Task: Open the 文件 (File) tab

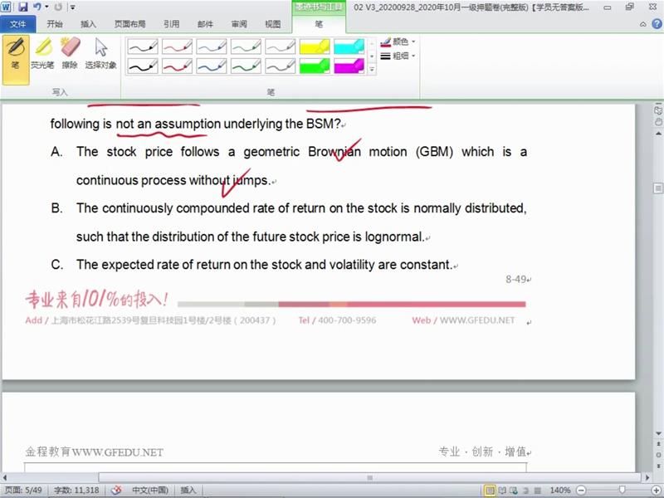Action: [x=17, y=24]
